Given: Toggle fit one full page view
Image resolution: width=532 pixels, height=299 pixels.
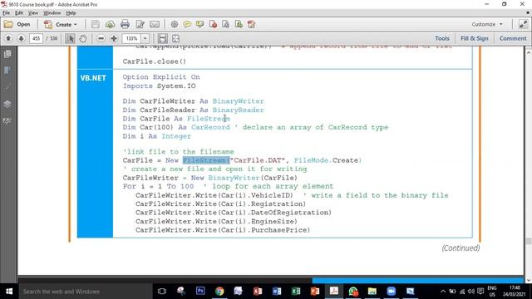Looking at the screenshot, I should (x=175, y=38).
